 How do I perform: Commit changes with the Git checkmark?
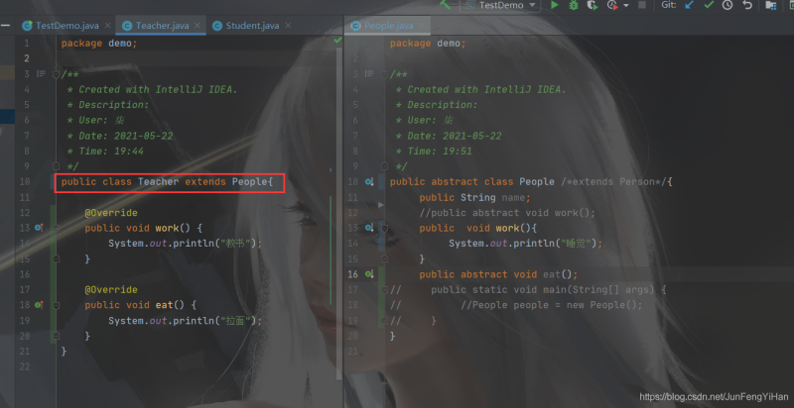tap(709, 6)
